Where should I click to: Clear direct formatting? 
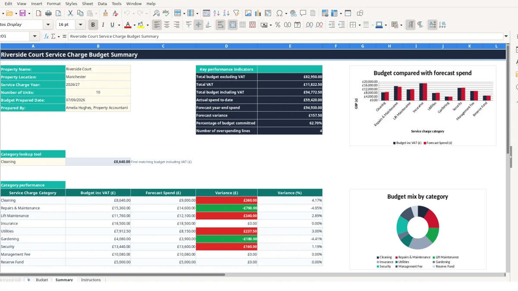[115, 13]
